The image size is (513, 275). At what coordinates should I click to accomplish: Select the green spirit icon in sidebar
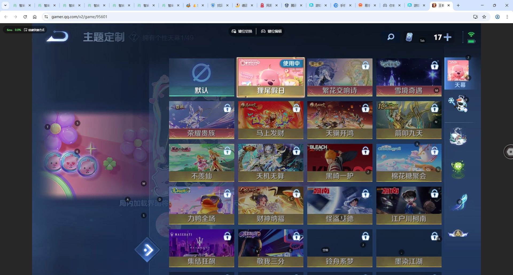coord(458,169)
